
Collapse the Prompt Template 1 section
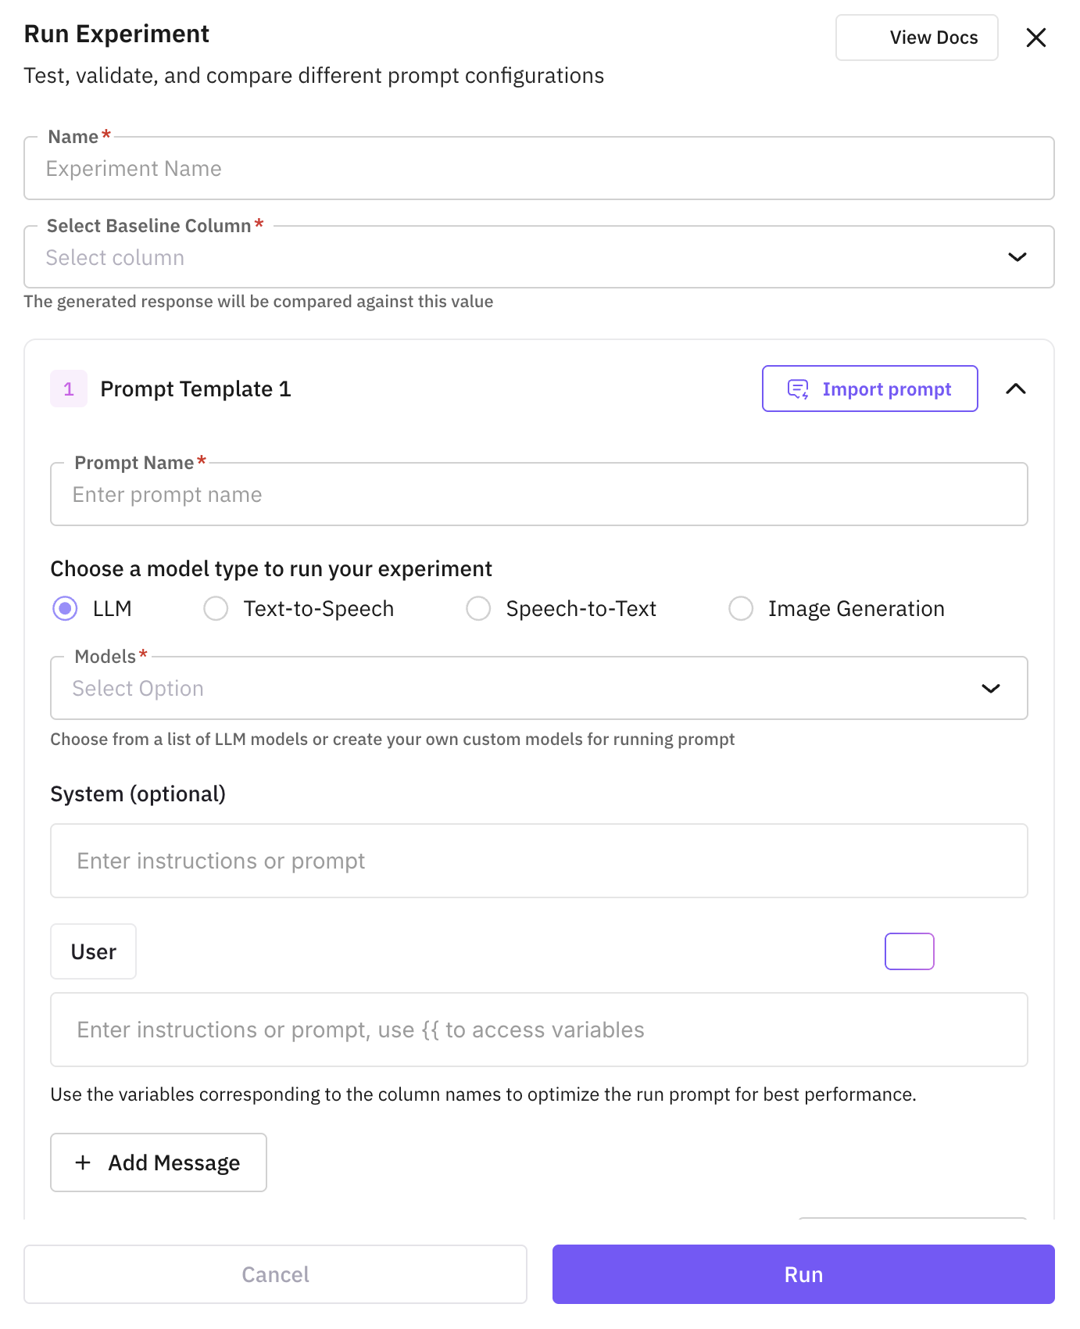[x=1015, y=389]
